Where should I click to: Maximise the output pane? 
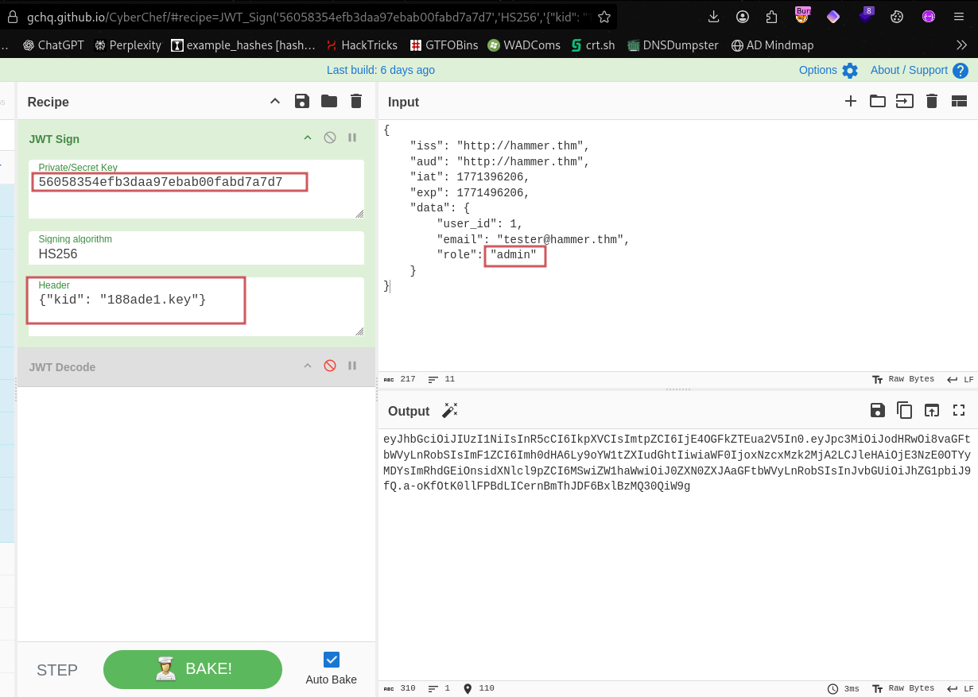959,410
